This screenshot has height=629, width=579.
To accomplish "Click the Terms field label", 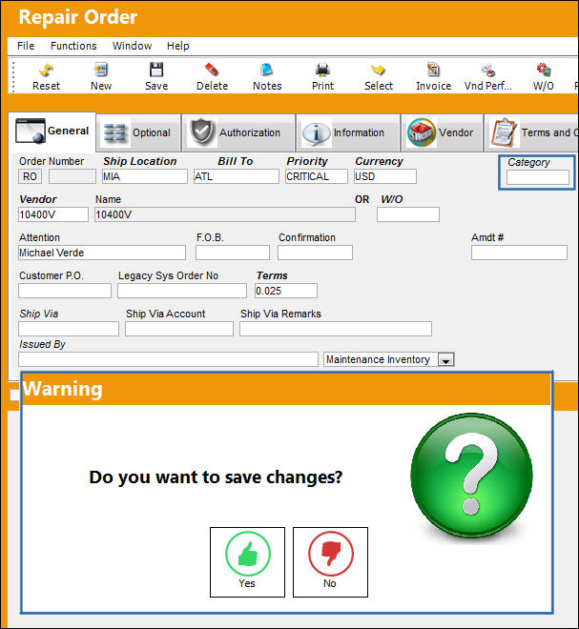I will click(x=272, y=275).
